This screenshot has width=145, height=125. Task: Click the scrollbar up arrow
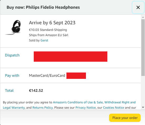click(143, 17)
